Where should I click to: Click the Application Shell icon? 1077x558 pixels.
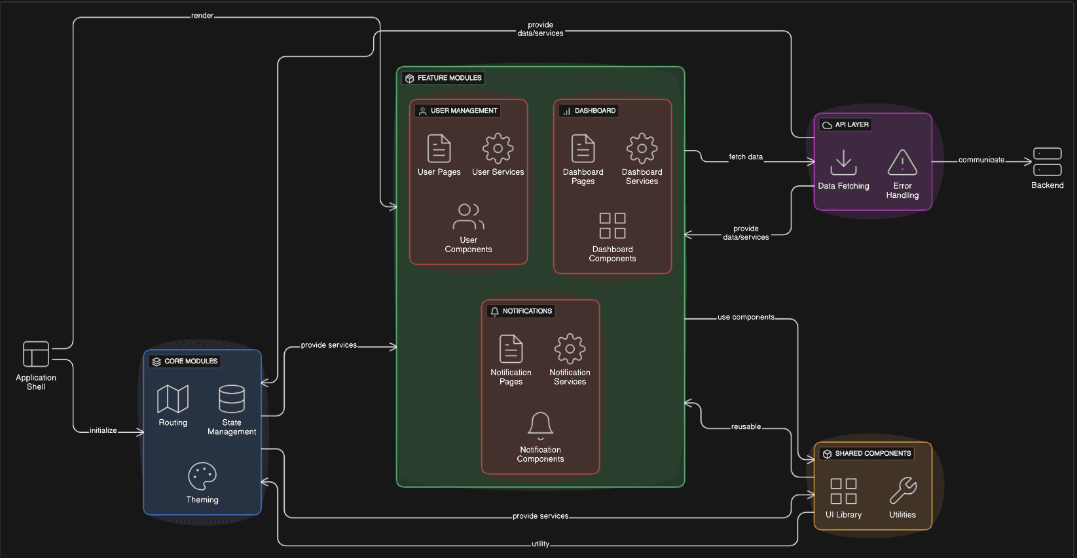[x=36, y=354]
